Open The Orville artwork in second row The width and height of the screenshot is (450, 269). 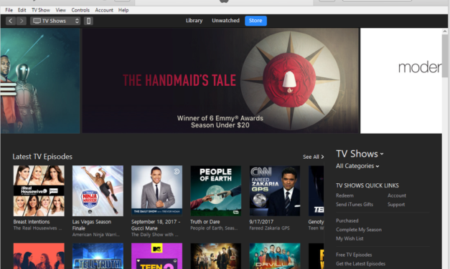(x=275, y=256)
